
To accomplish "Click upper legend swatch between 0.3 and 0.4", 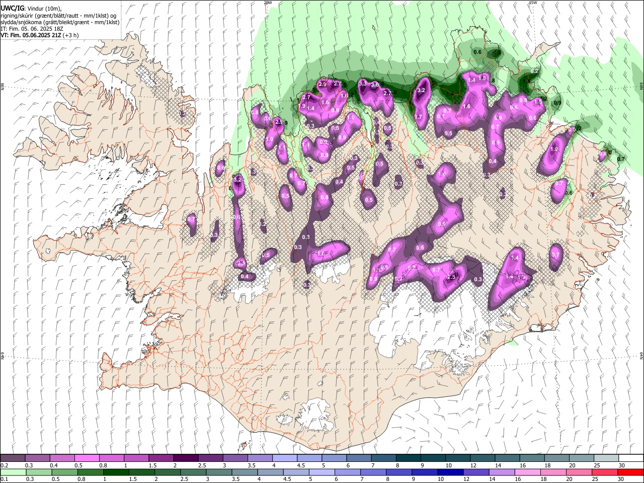I will 37,458.
